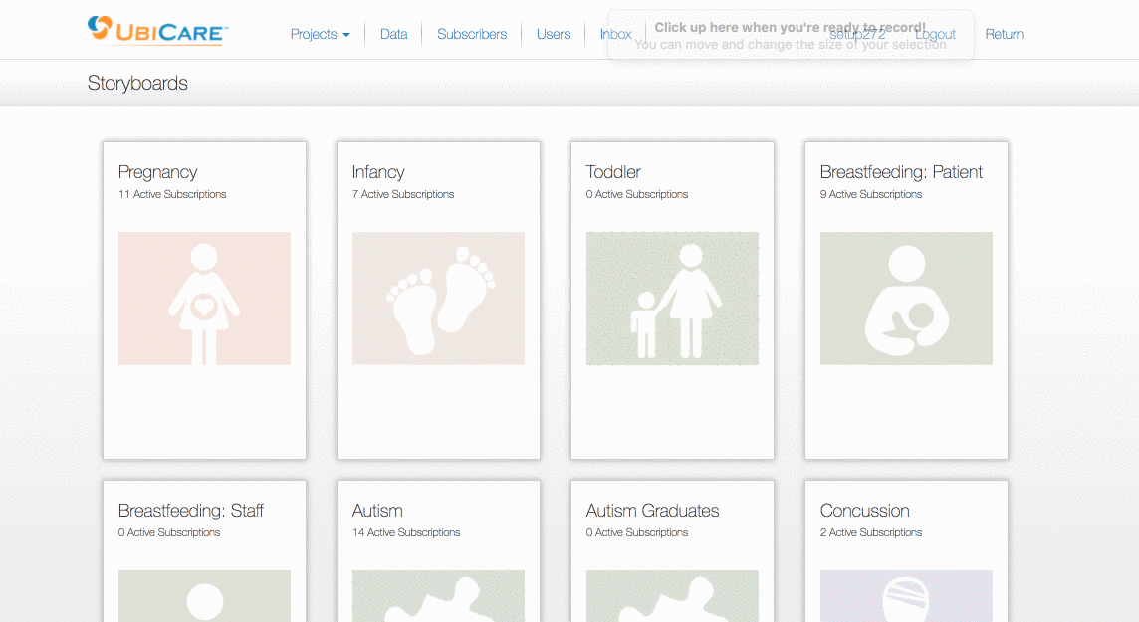Click the Concussion card title
Screen dimensions: 1139x622
click(x=864, y=511)
